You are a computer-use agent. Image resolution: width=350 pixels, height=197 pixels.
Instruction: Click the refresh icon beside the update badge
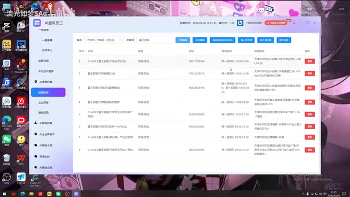pos(294,23)
